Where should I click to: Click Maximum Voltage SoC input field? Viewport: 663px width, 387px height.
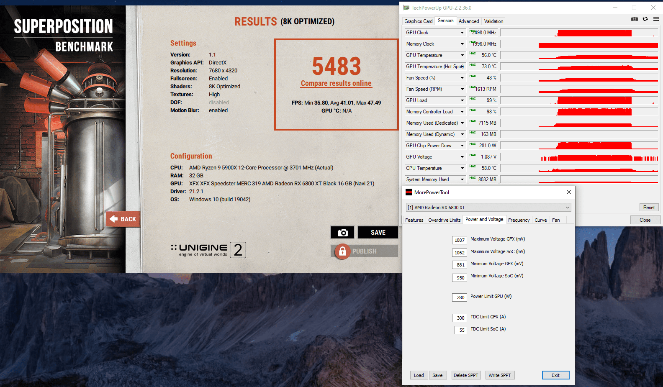pos(460,253)
